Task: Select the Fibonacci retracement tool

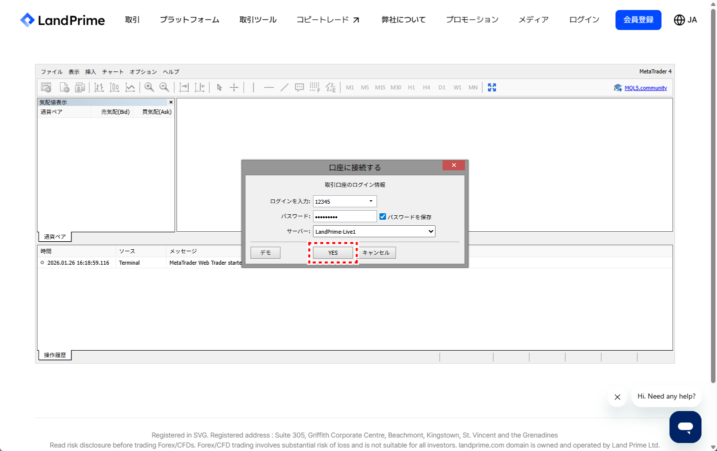Action: [x=314, y=87]
